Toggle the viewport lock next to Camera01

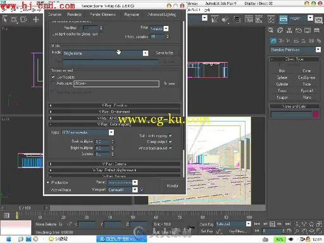pyautogui.click(x=142, y=190)
